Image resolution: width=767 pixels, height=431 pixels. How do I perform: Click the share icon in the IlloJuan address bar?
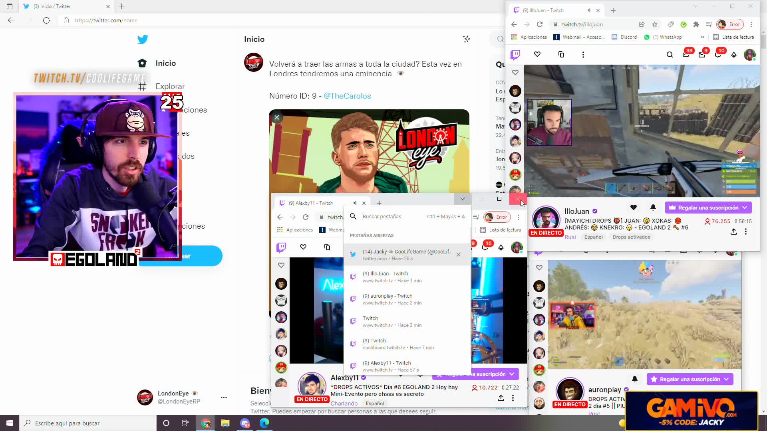tap(642, 24)
